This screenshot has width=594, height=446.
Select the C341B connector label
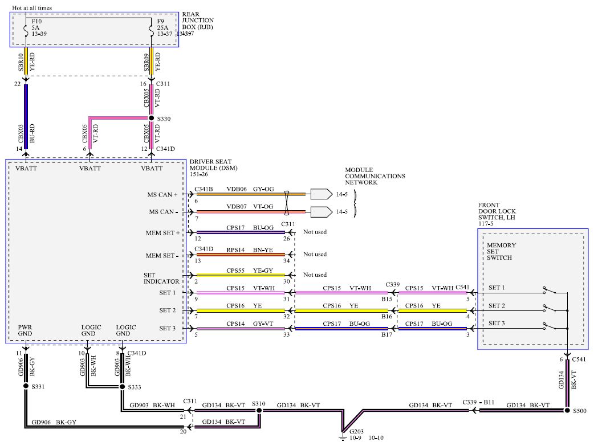coord(204,189)
